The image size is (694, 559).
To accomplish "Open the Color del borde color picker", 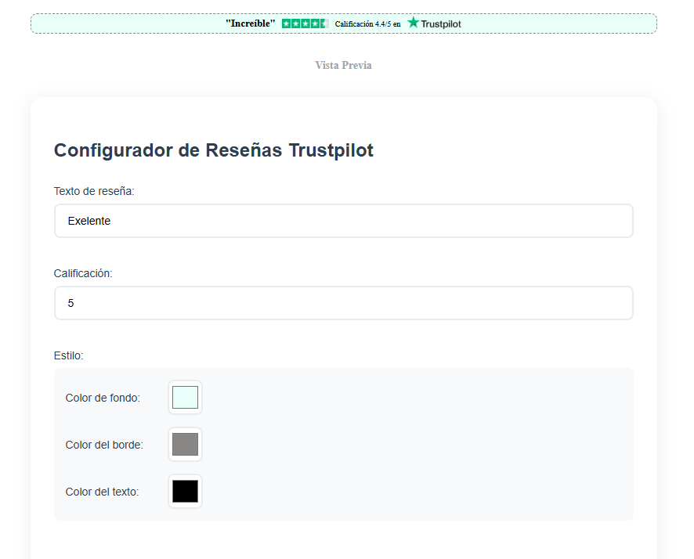I will click(185, 444).
